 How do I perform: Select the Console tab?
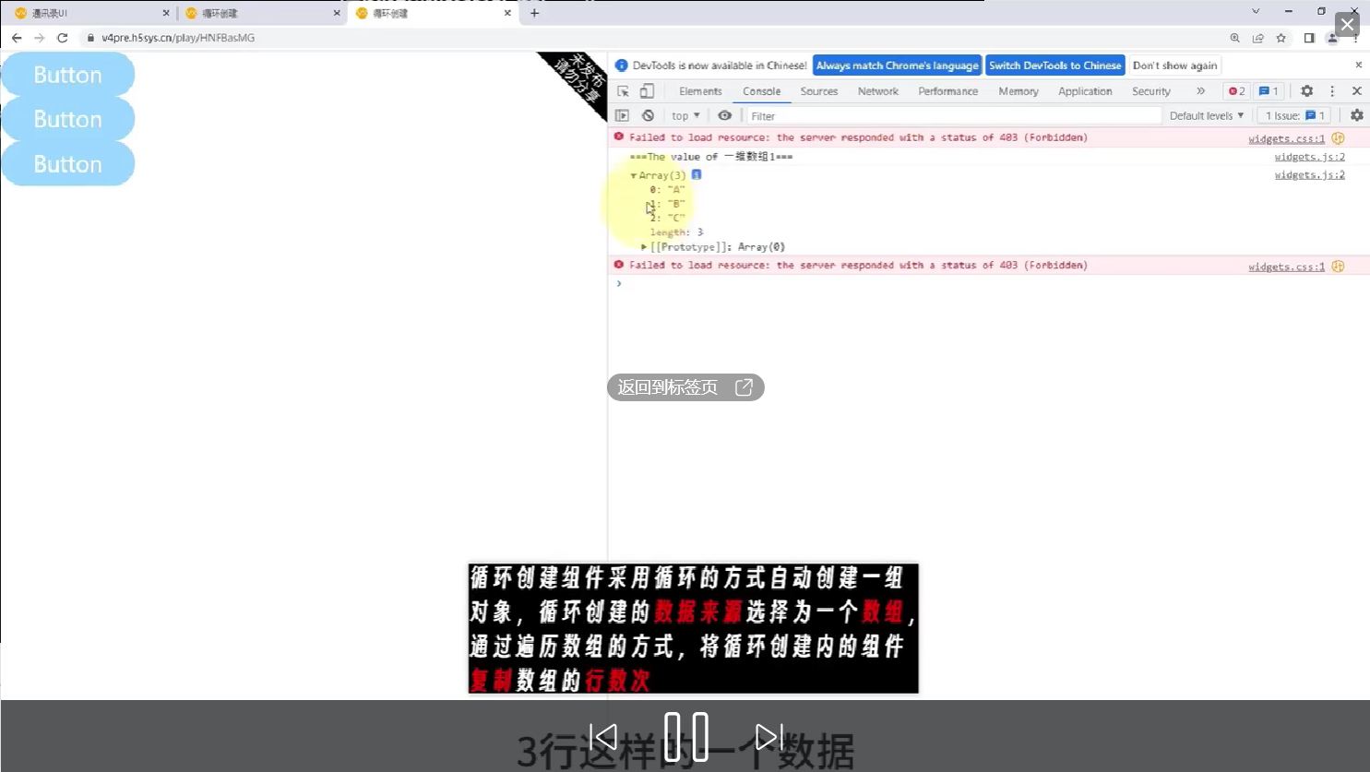761,91
